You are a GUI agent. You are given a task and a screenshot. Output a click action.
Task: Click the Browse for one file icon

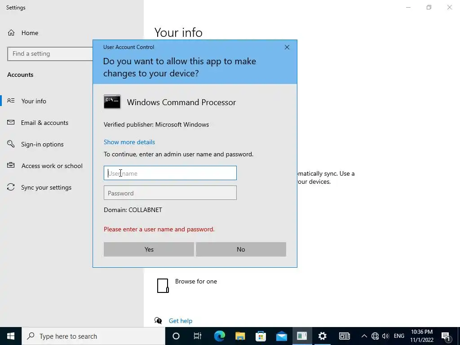[x=163, y=286]
